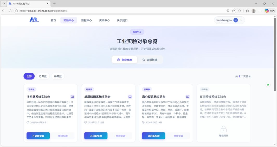The width and height of the screenshot is (277, 147).
Task: Open the book icon on 换热器系统实验台 card
Action: tap(72, 97)
